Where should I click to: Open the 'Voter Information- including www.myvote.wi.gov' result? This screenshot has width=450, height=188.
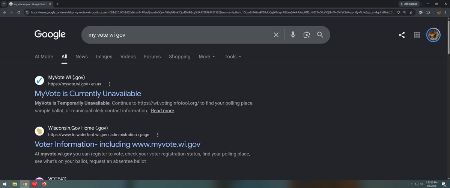coord(117,144)
